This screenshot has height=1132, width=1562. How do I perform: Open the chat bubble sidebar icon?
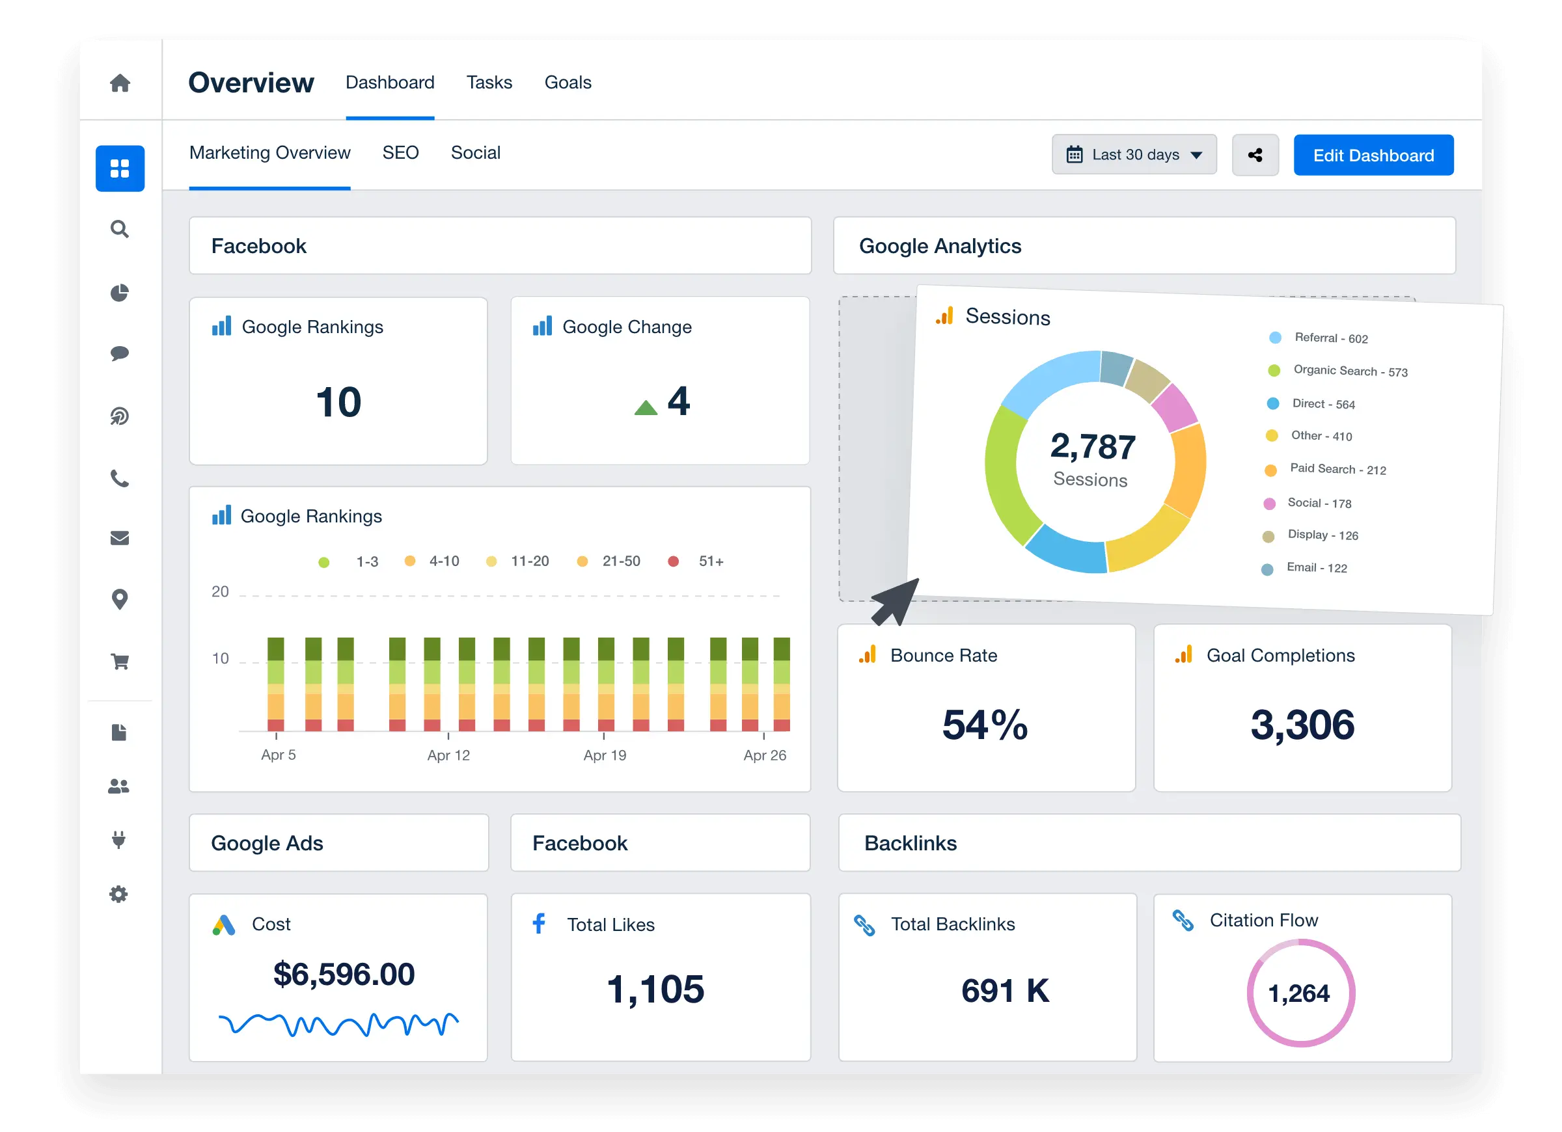tap(120, 354)
